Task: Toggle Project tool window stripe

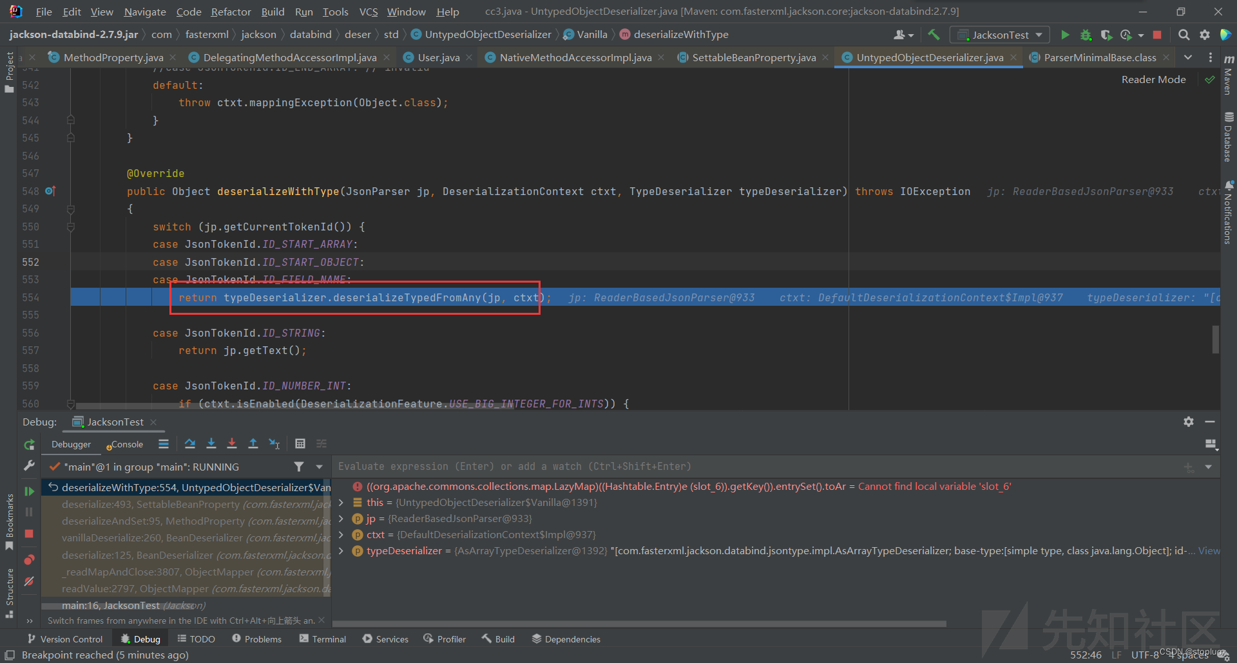Action: tap(9, 71)
